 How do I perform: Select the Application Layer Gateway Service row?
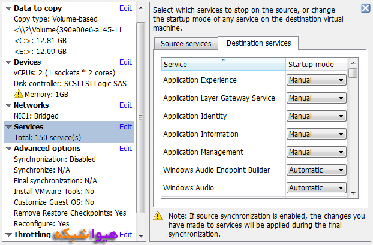click(x=223, y=98)
